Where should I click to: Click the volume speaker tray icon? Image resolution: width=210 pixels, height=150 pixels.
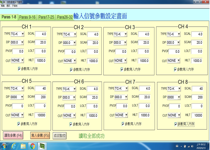coord(192,146)
